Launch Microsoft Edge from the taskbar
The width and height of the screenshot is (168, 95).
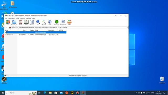click(45, 93)
